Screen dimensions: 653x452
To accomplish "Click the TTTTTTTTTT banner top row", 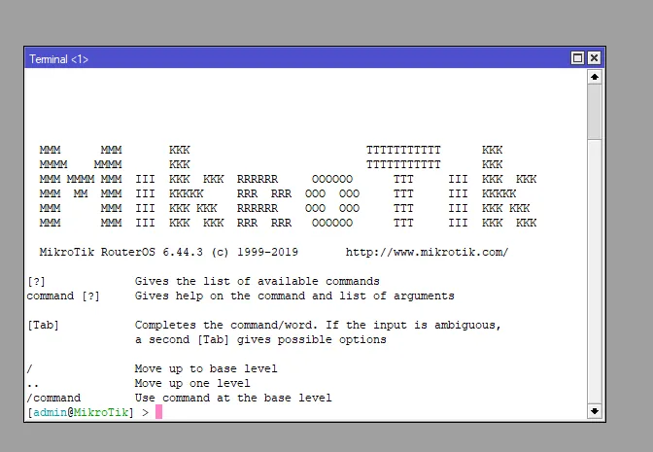I will tap(403, 150).
